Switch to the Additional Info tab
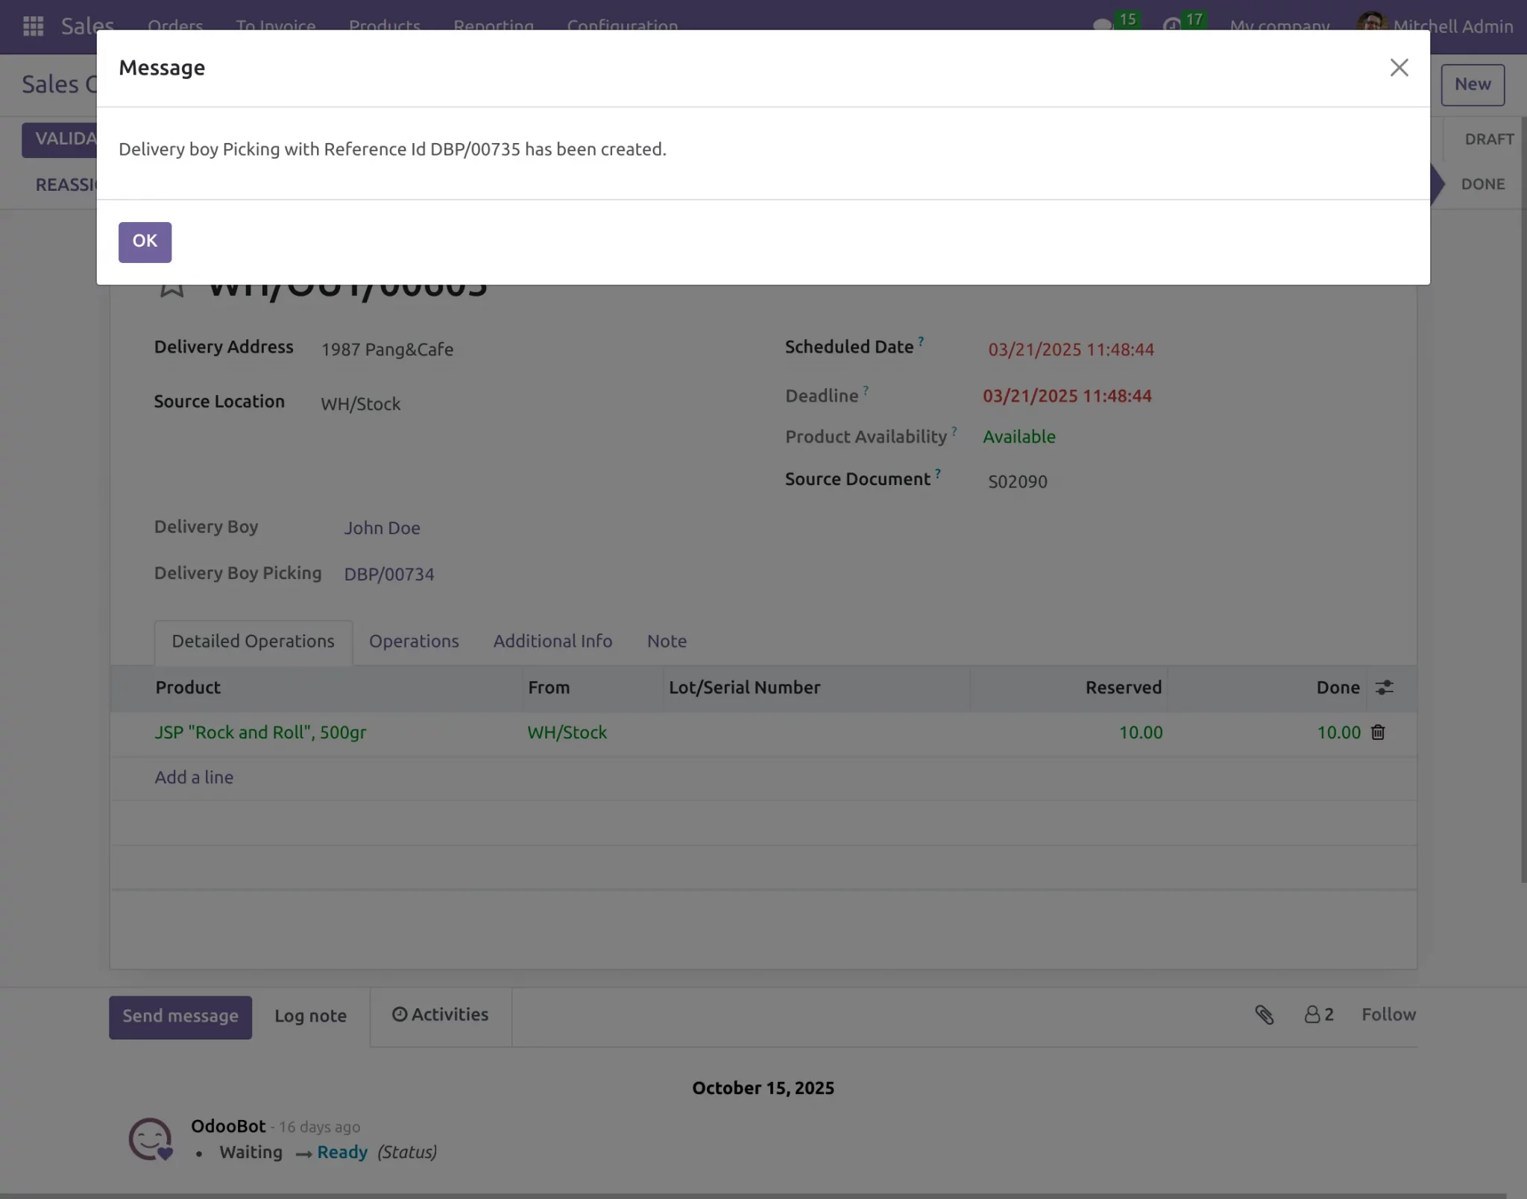This screenshot has width=1527, height=1199. (552, 642)
